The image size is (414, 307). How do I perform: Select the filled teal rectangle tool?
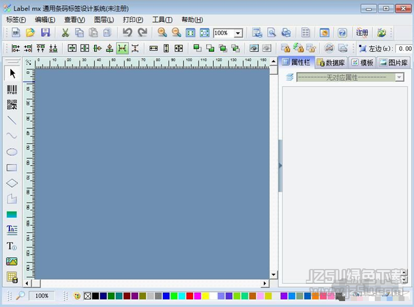point(12,214)
